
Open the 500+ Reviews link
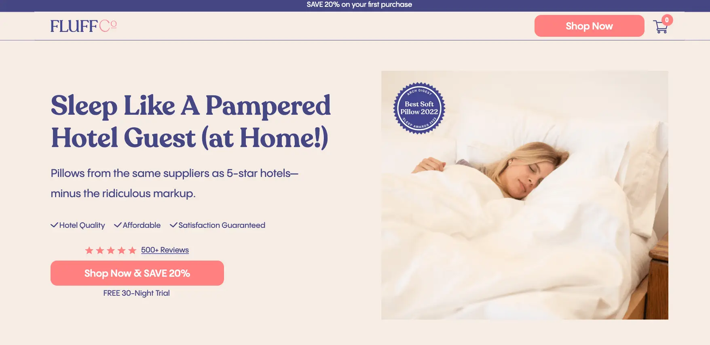click(x=165, y=250)
